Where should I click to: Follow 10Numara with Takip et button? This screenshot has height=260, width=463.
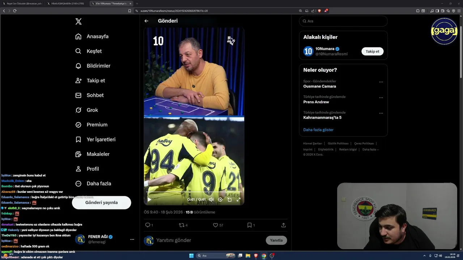click(372, 51)
